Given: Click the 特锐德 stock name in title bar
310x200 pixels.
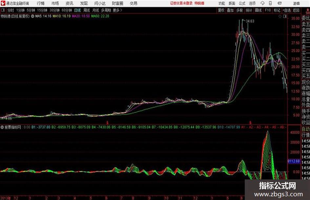Looking at the screenshot, I should click(x=199, y=3).
